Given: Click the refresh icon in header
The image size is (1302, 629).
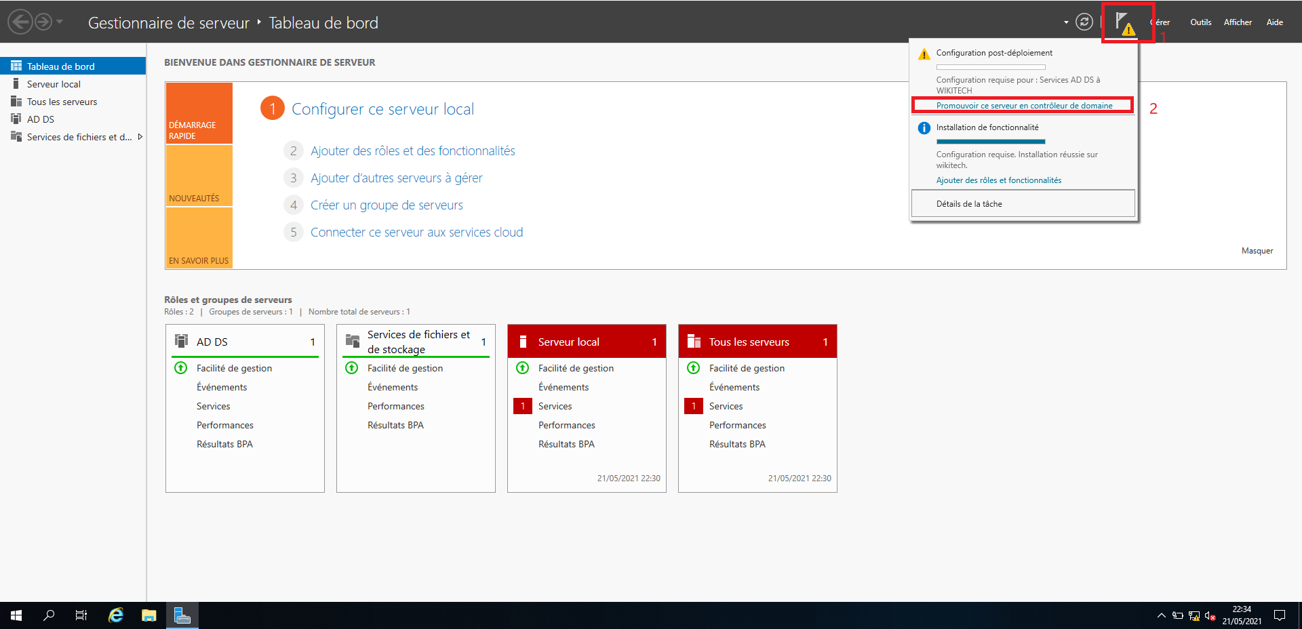Looking at the screenshot, I should click(1084, 22).
